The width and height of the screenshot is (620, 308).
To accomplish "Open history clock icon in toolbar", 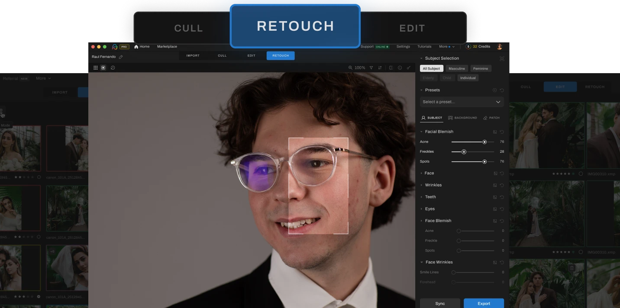I will tap(113, 67).
